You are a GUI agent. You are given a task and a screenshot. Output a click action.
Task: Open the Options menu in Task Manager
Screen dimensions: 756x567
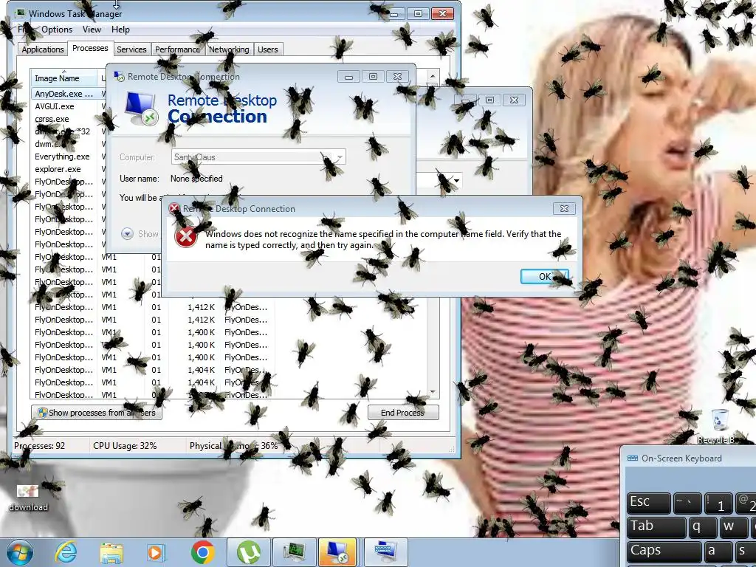[x=56, y=30]
